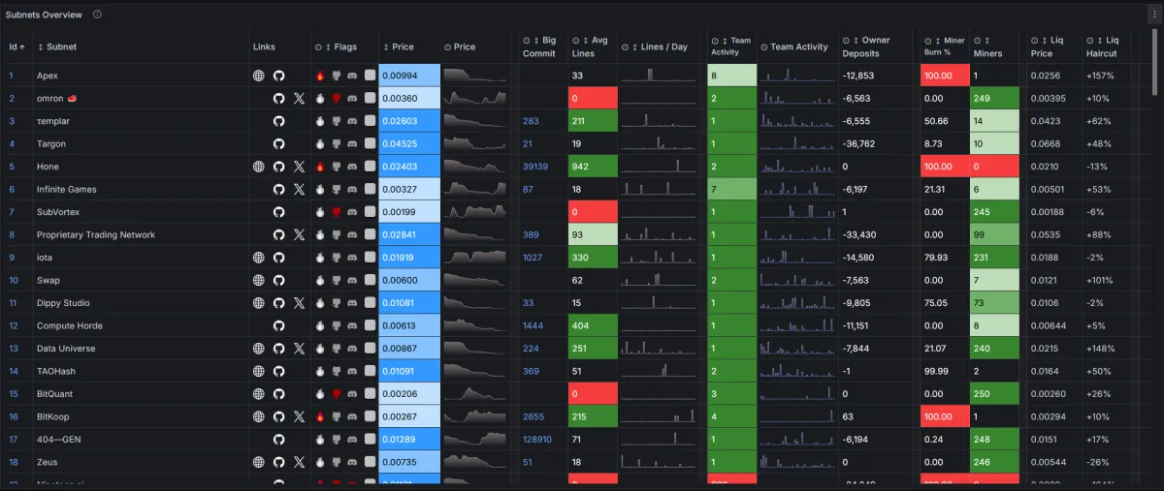Click the red repo flag in BitQuant row
The width and height of the screenshot is (1164, 491).
pos(337,394)
